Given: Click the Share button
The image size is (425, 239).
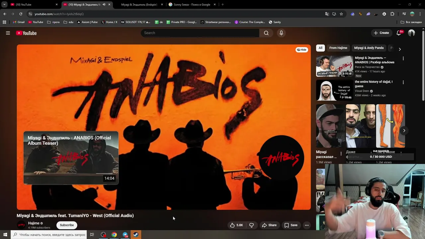Looking at the screenshot, I should tap(269, 225).
